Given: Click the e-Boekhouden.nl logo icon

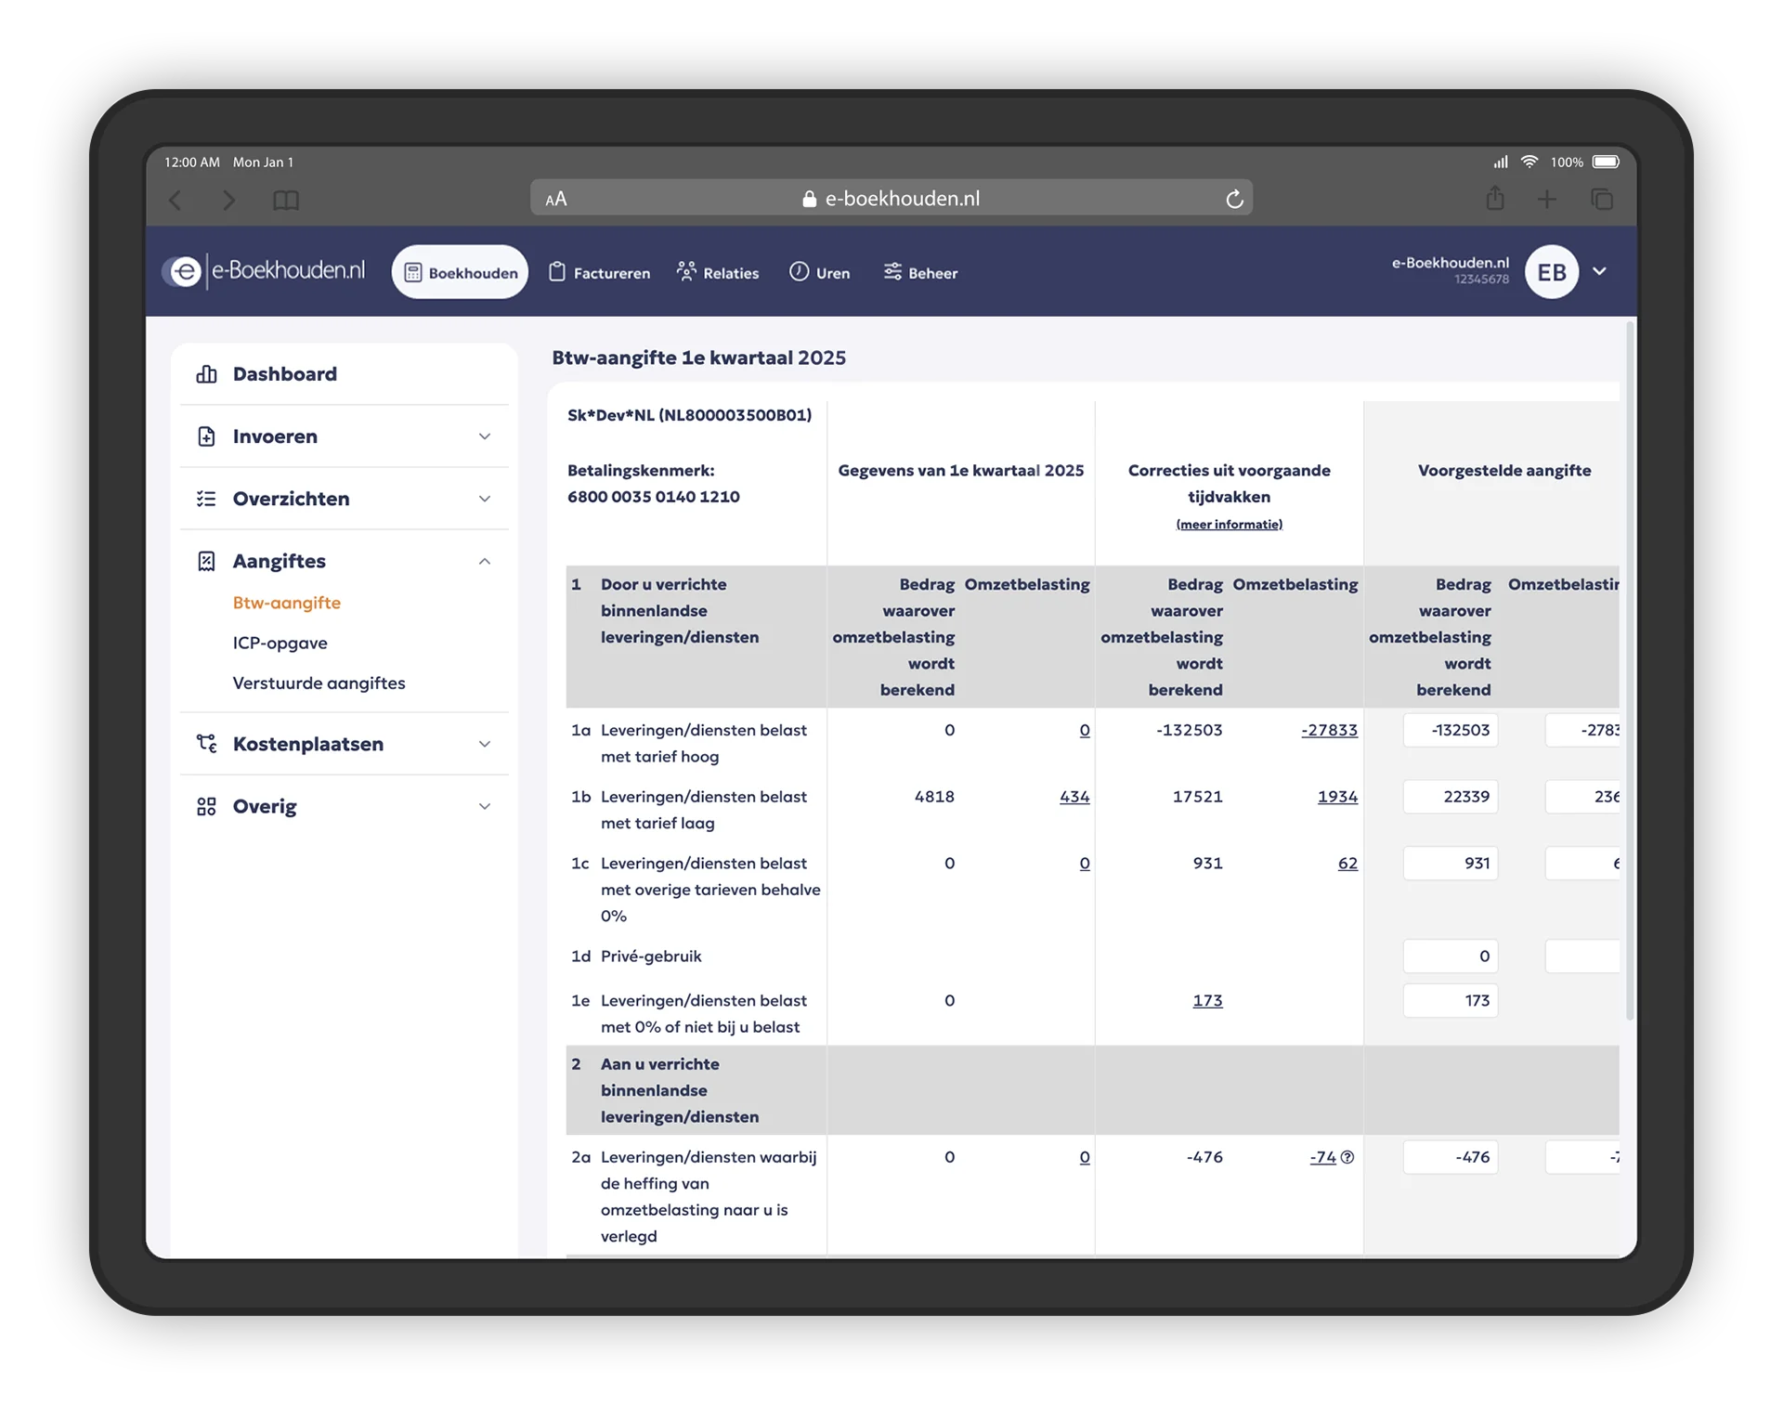Looking at the screenshot, I should coord(185,272).
